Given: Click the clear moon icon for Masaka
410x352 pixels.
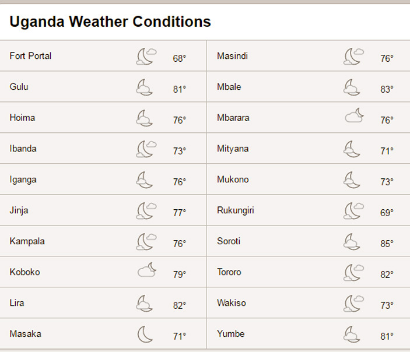Looking at the screenshot, I should click(x=145, y=335).
